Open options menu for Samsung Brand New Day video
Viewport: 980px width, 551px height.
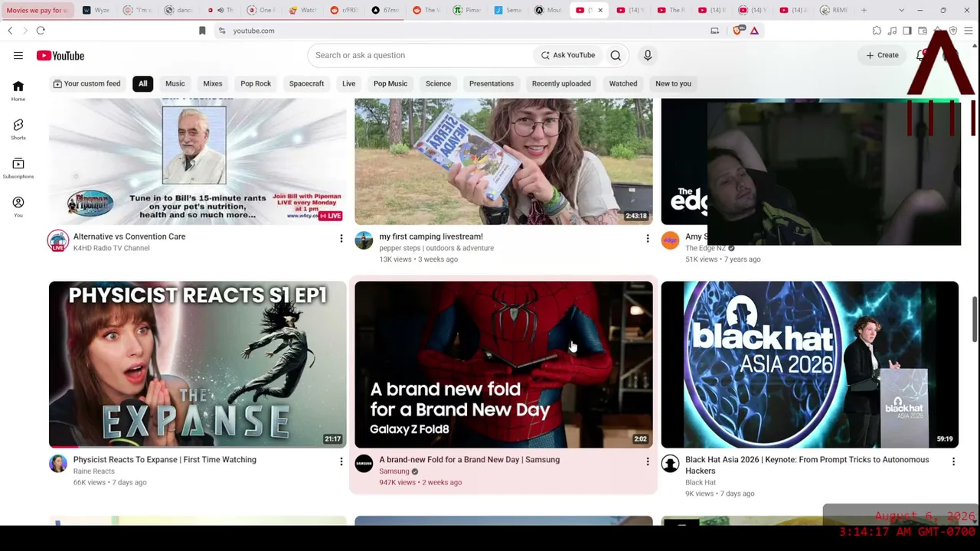coord(648,461)
